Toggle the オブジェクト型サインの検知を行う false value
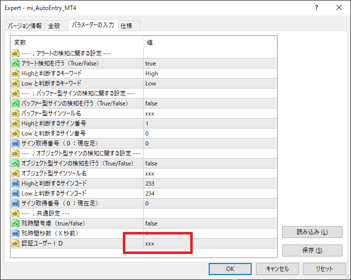This screenshot has height=280, width=351. coord(210,163)
